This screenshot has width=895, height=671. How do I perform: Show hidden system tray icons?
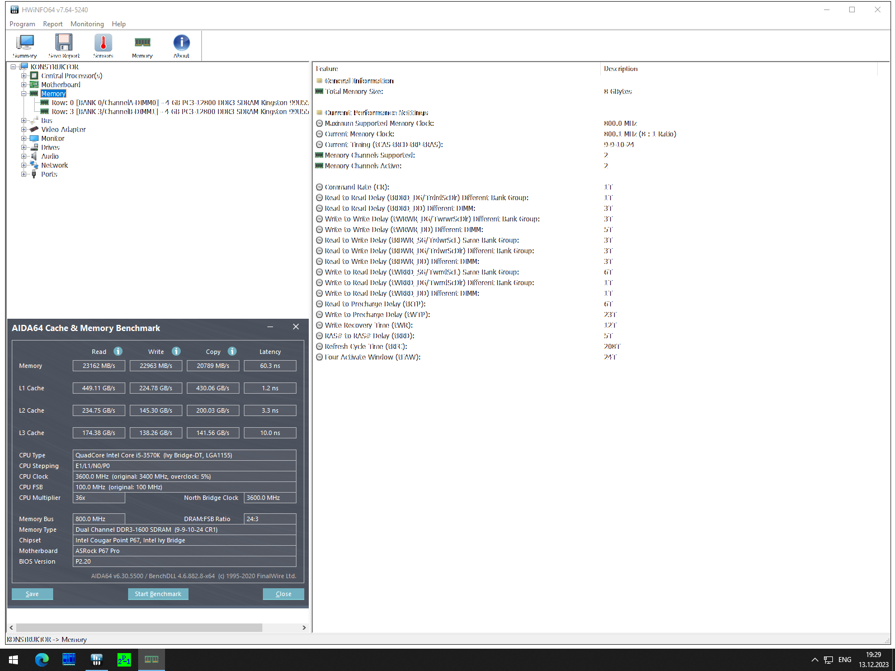pyautogui.click(x=814, y=660)
